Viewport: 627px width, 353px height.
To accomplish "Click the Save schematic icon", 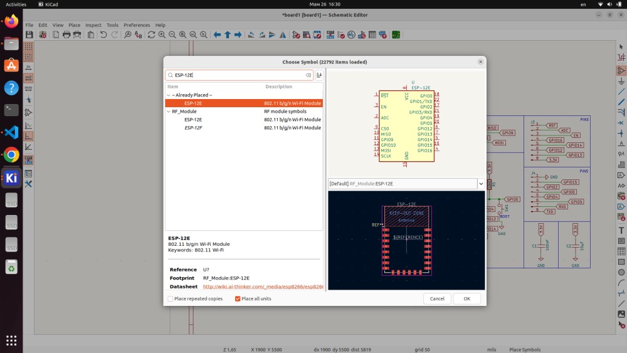I will 29,34.
